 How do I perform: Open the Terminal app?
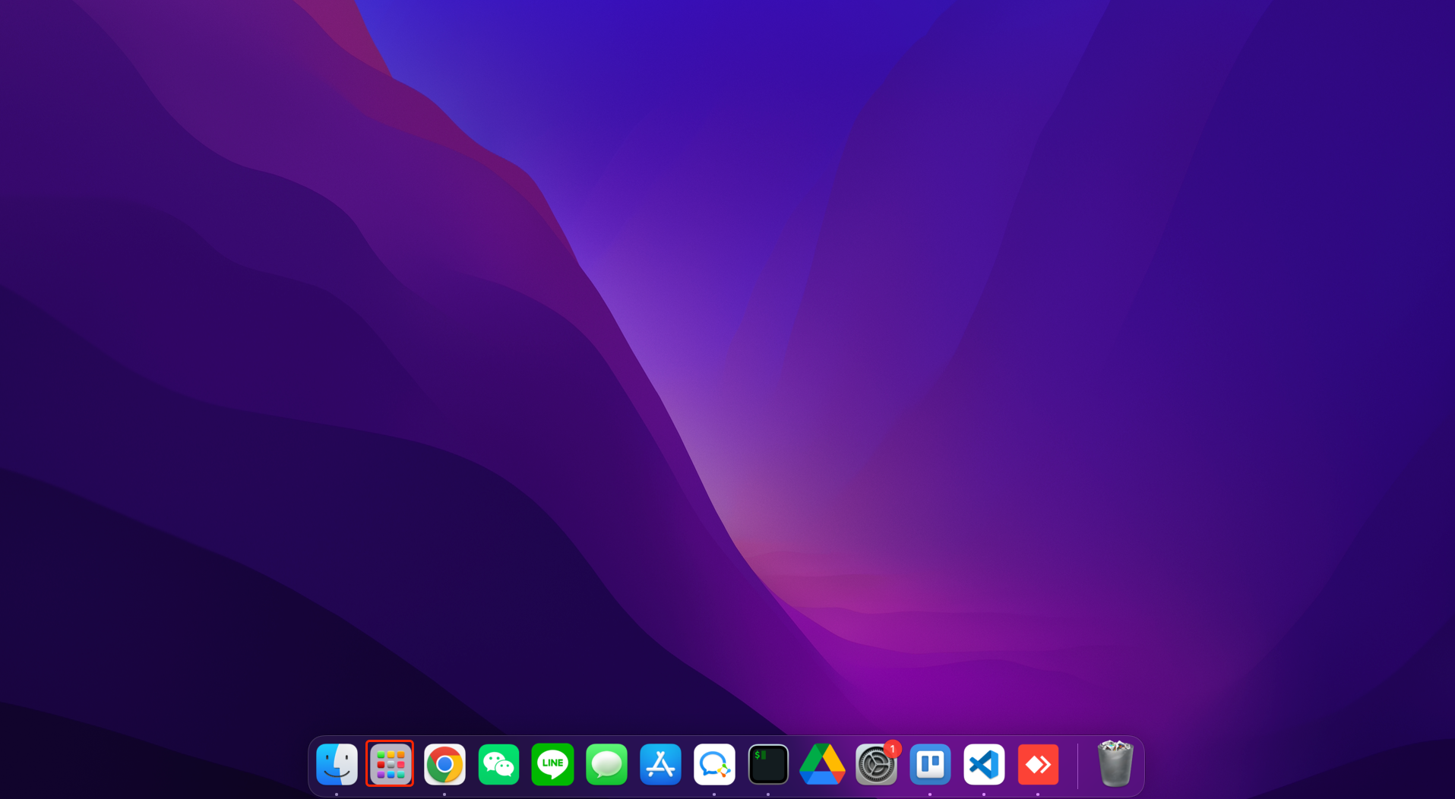768,764
